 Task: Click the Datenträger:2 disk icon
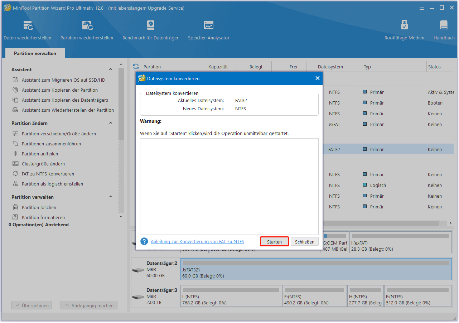coord(138,270)
